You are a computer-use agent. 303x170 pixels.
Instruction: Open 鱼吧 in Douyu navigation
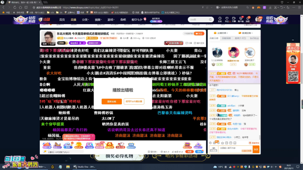point(123,20)
